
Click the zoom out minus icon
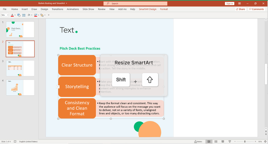coord(235,142)
